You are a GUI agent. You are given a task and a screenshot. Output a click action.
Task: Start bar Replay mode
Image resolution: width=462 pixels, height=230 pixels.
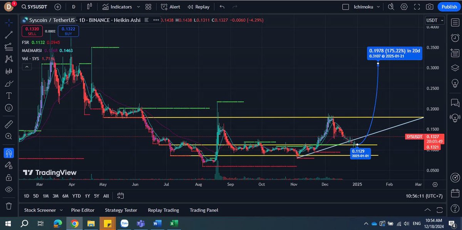coord(198,7)
